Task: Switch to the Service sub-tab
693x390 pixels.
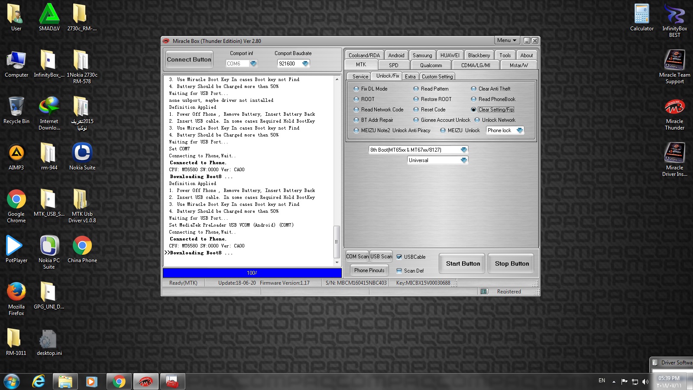Action: (x=360, y=77)
